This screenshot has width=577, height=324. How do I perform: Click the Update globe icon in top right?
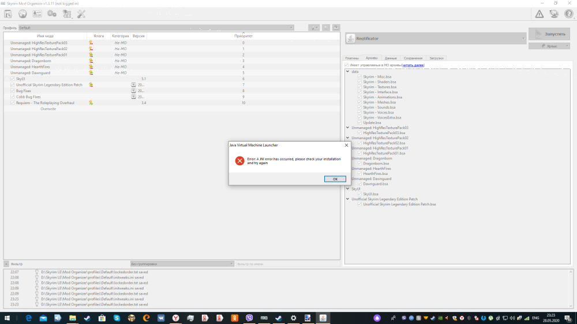coord(554,14)
